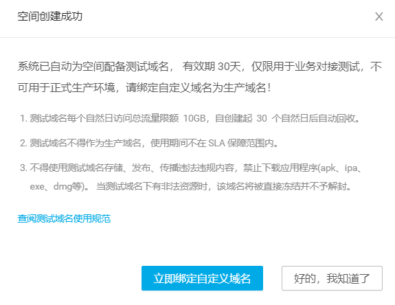Screen dimensions: 395x305
Task: Click the 空间创建成功 dialog title
Action: pyautogui.click(x=50, y=16)
